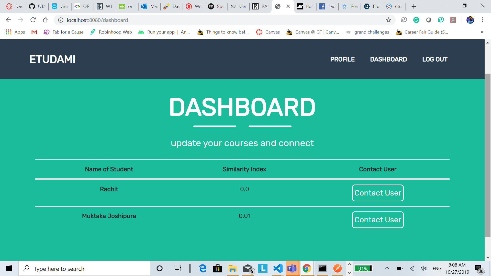Click the user profile avatar icon
The width and height of the screenshot is (491, 276).
[x=470, y=20]
